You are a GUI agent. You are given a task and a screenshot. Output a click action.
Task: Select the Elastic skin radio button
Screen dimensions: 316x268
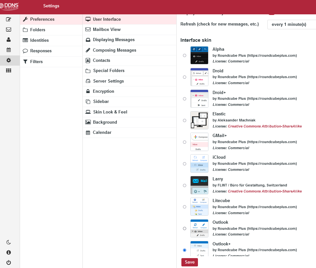[x=184, y=120]
